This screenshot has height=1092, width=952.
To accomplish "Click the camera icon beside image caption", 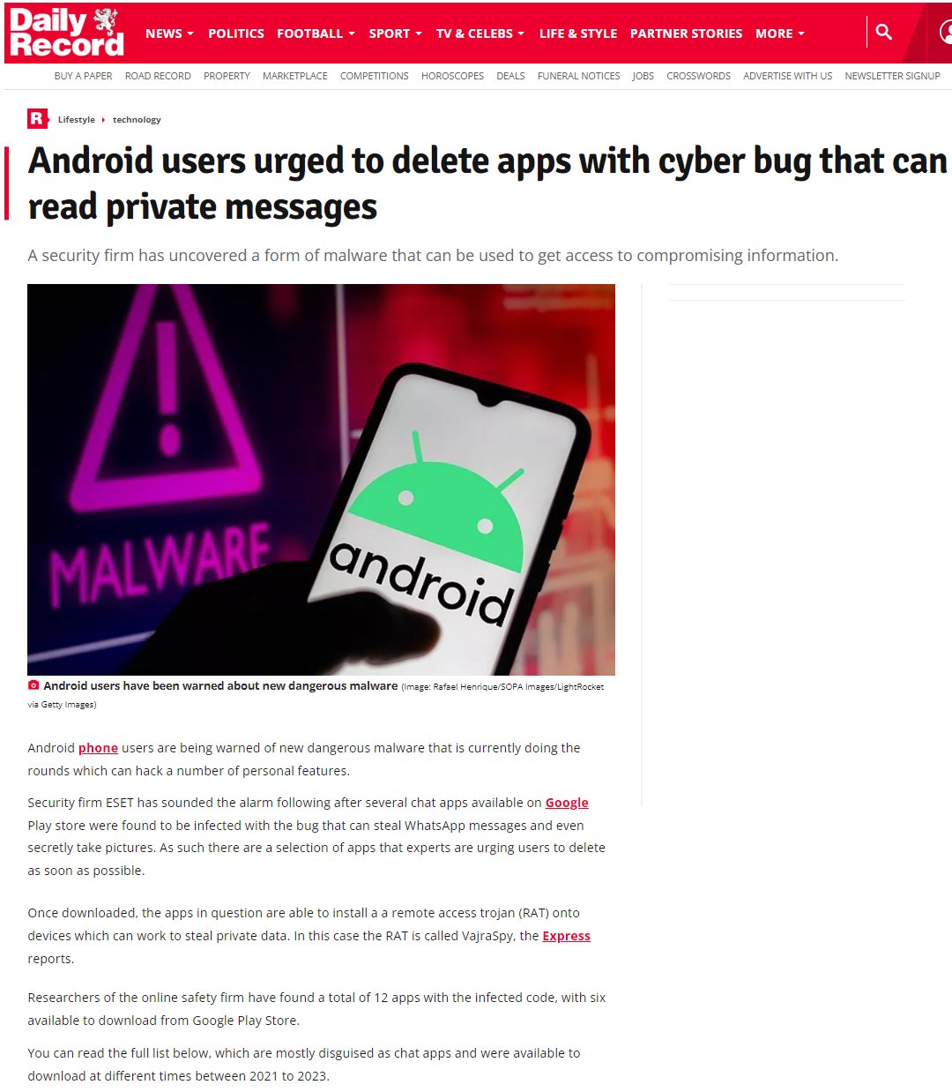I will pyautogui.click(x=33, y=685).
